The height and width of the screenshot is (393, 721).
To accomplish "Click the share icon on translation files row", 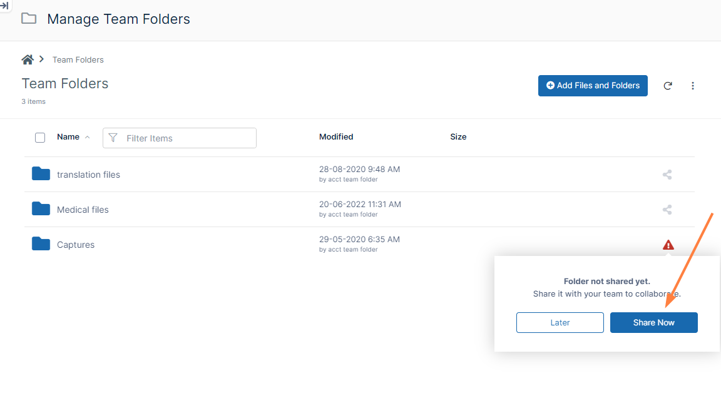I will (667, 175).
